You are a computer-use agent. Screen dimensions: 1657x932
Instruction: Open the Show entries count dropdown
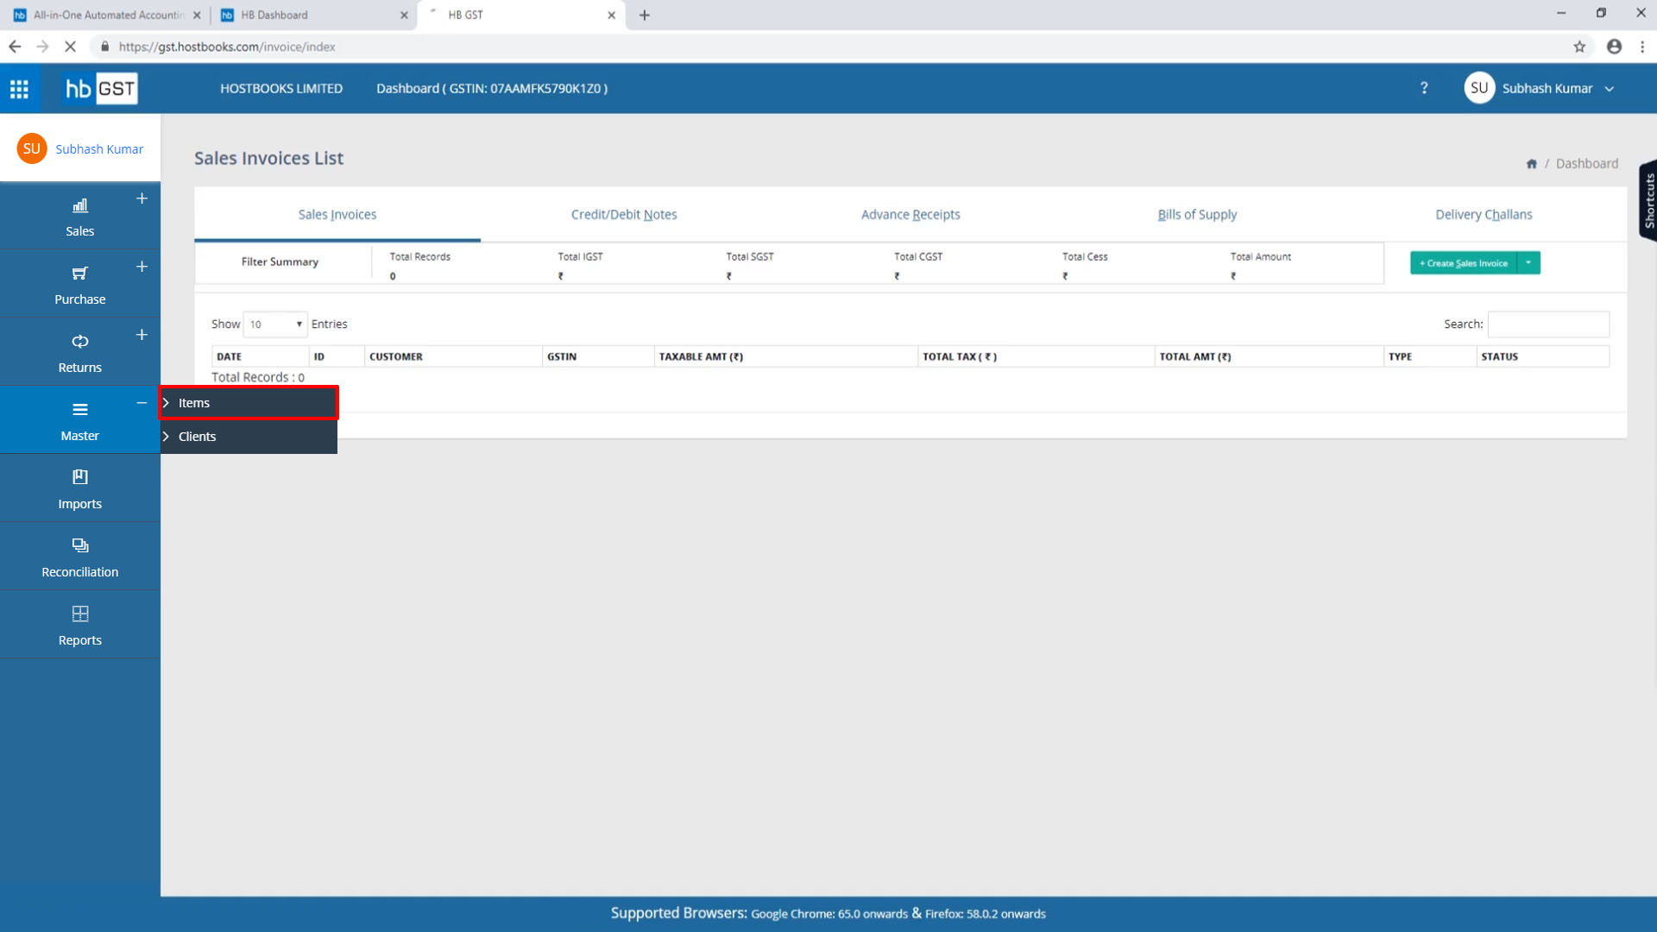[275, 324]
